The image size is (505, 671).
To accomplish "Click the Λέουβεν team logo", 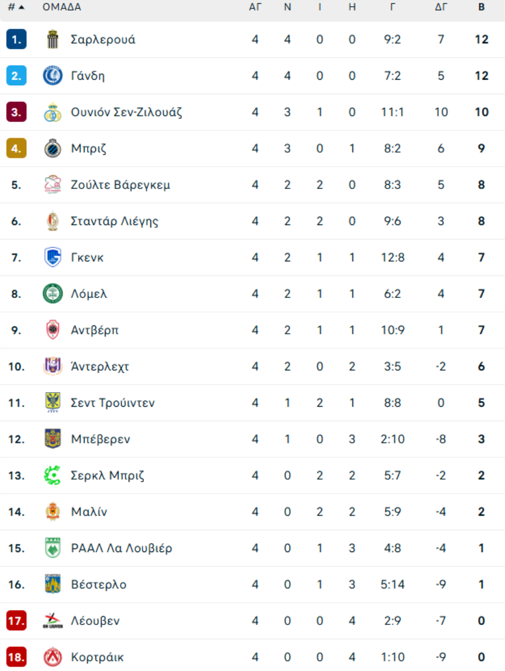I will click(53, 621).
